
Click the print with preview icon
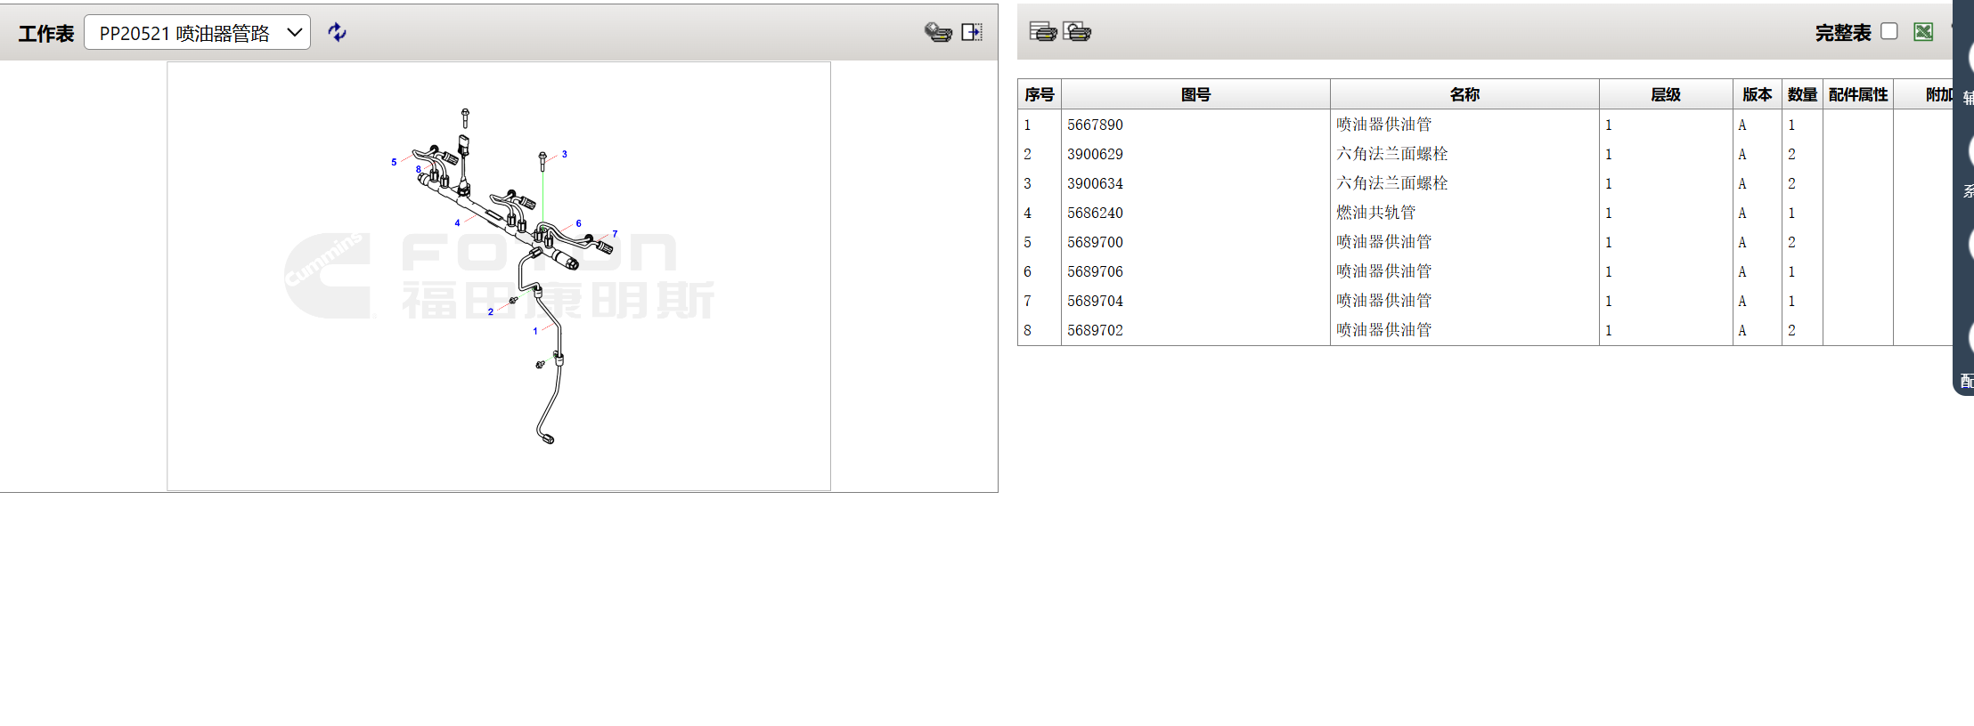click(x=1077, y=32)
